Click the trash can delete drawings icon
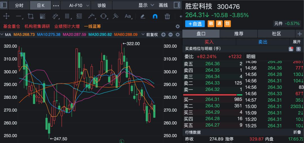This screenshot has height=143, width=304. pyautogui.click(x=167, y=16)
